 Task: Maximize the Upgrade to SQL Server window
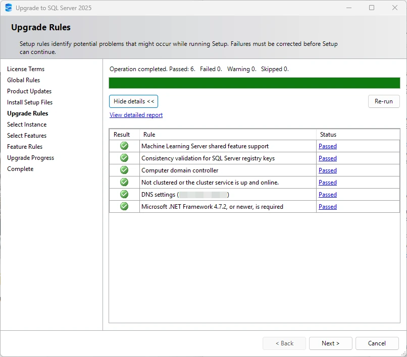click(372, 8)
